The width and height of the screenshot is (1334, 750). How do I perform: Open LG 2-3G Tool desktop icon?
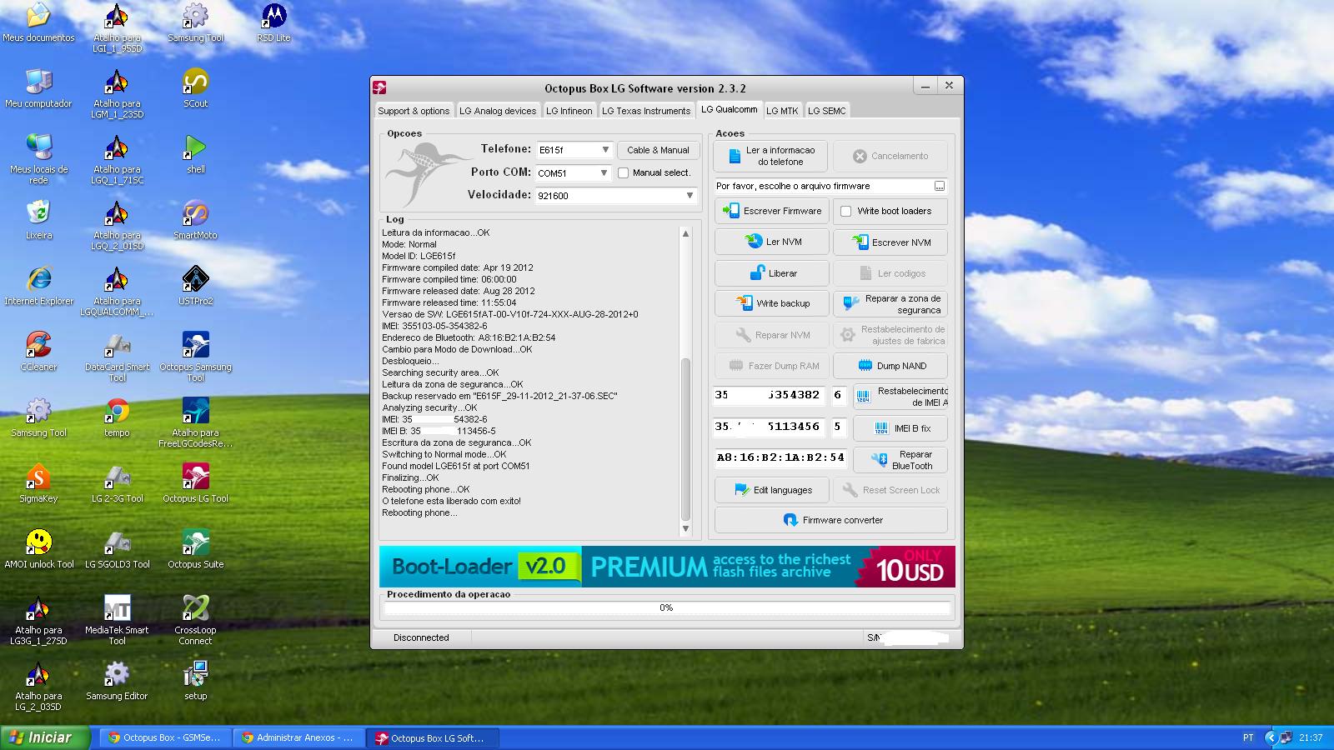[x=117, y=482]
